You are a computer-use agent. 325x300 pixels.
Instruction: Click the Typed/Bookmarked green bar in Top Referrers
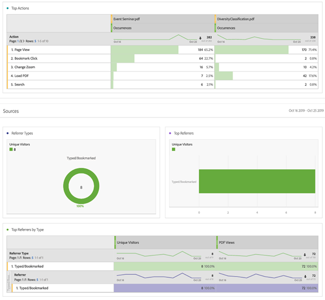[x=257, y=181]
